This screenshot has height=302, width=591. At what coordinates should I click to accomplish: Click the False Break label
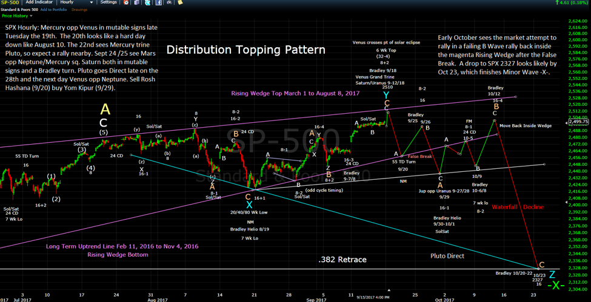click(419, 156)
